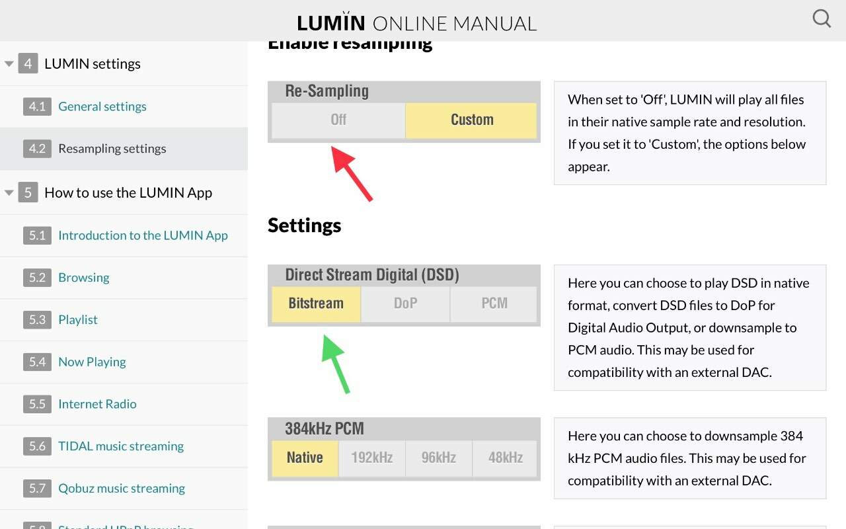The height and width of the screenshot is (529, 846).
Task: Open Qobuz music streaming section
Action: (x=122, y=489)
